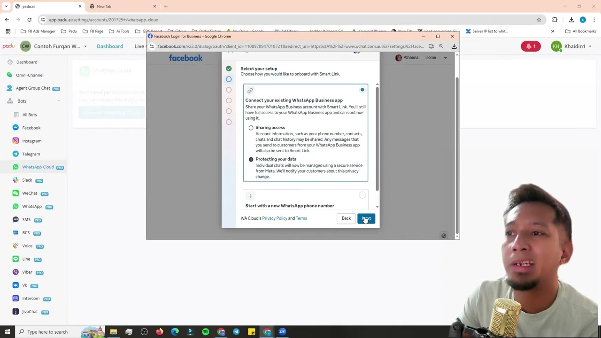This screenshot has height=338, width=601.
Task: Open Zoom app from the taskbar
Action: [282, 332]
